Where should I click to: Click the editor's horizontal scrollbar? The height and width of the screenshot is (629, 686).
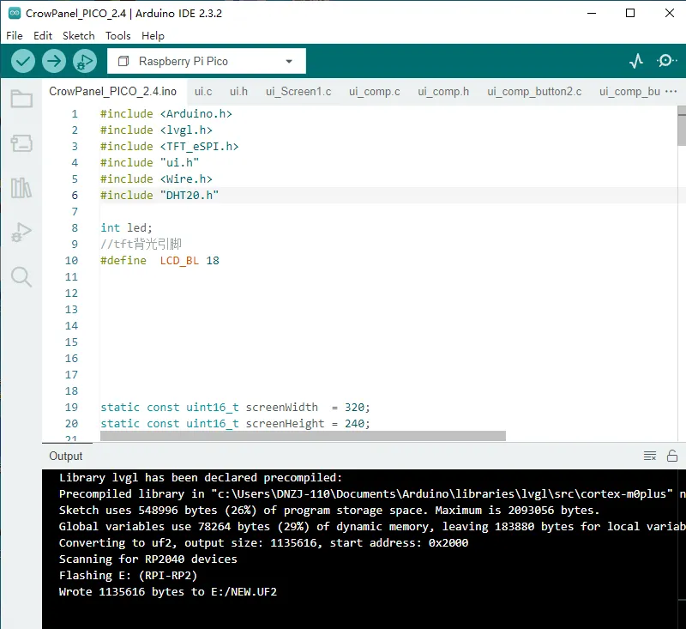tap(303, 436)
